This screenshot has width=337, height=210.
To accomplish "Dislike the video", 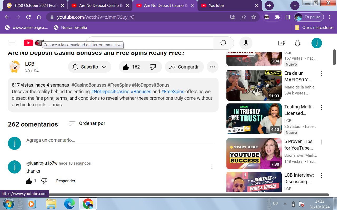I will click(x=153, y=67).
